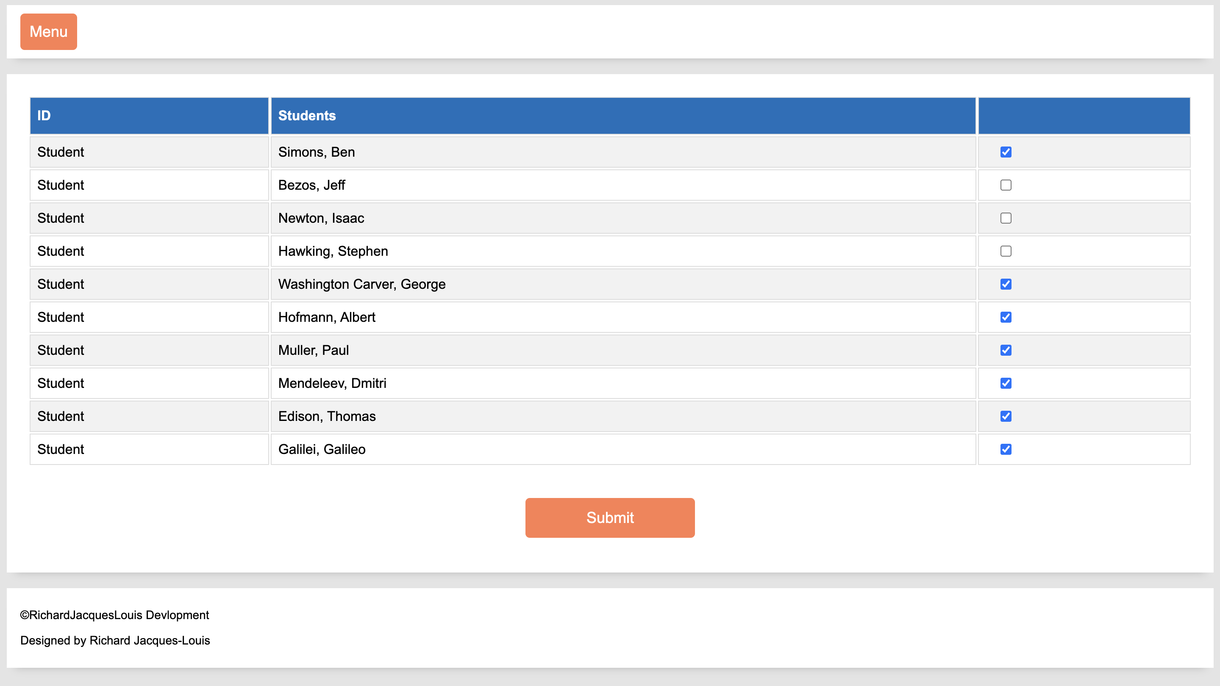Select the Simons, Ben name cell
The image size is (1220, 686).
(317, 152)
